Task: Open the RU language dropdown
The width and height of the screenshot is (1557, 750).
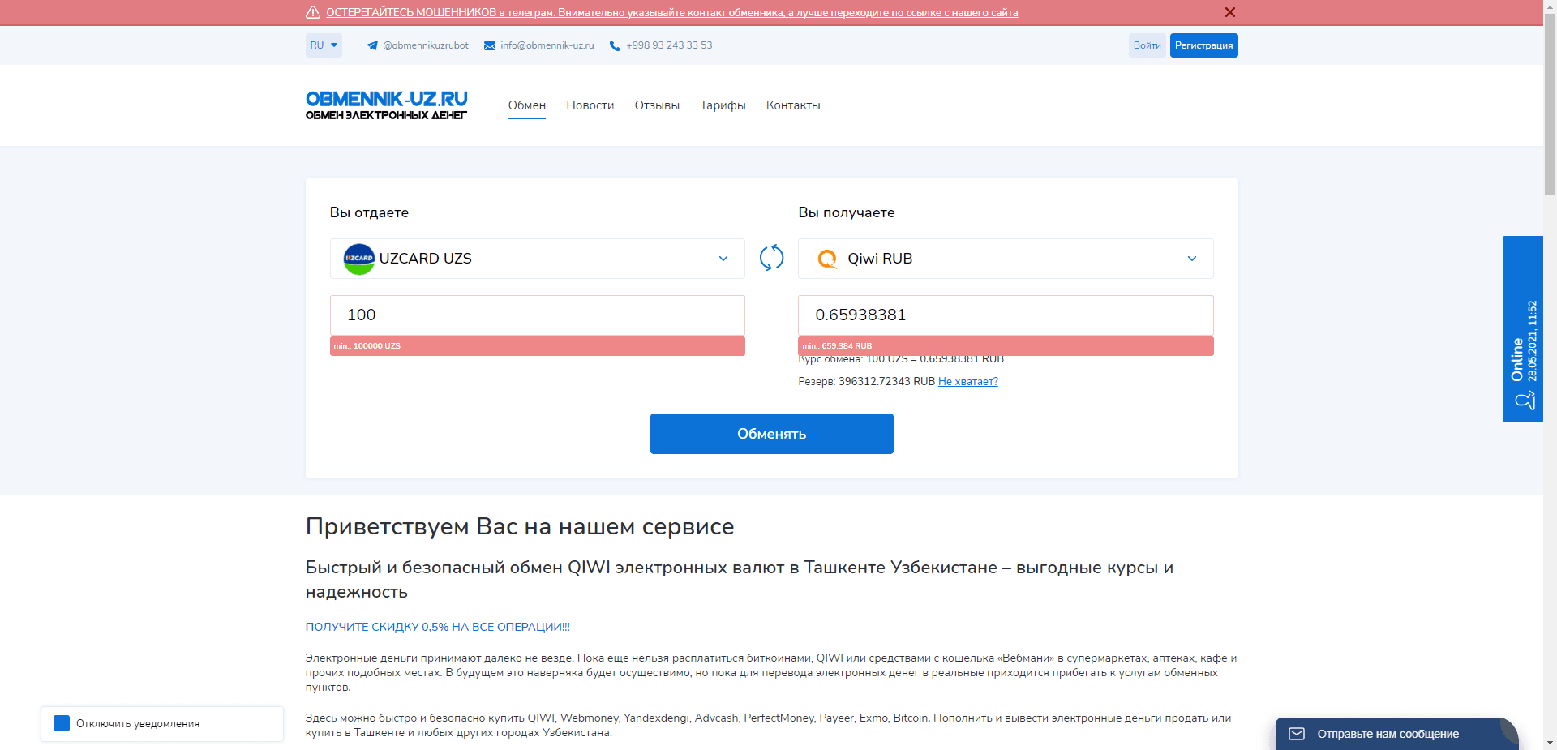Action: click(323, 45)
